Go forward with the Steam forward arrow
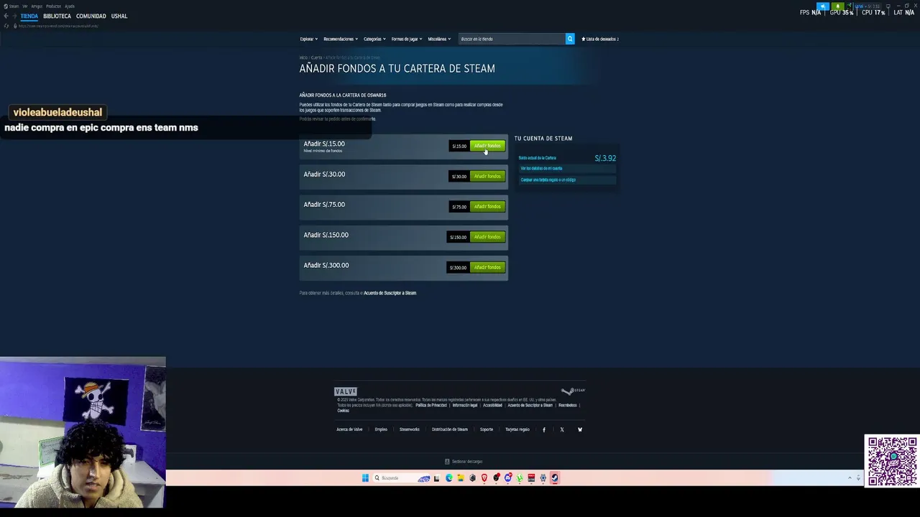Viewport: 920px width, 517px height. coord(14,16)
